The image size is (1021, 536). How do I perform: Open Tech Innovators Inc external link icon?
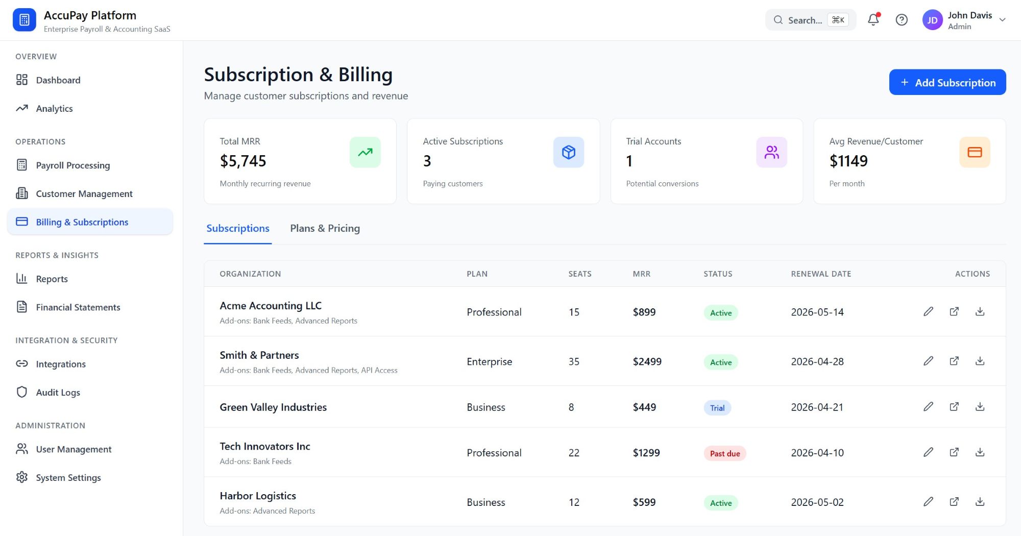pos(954,452)
